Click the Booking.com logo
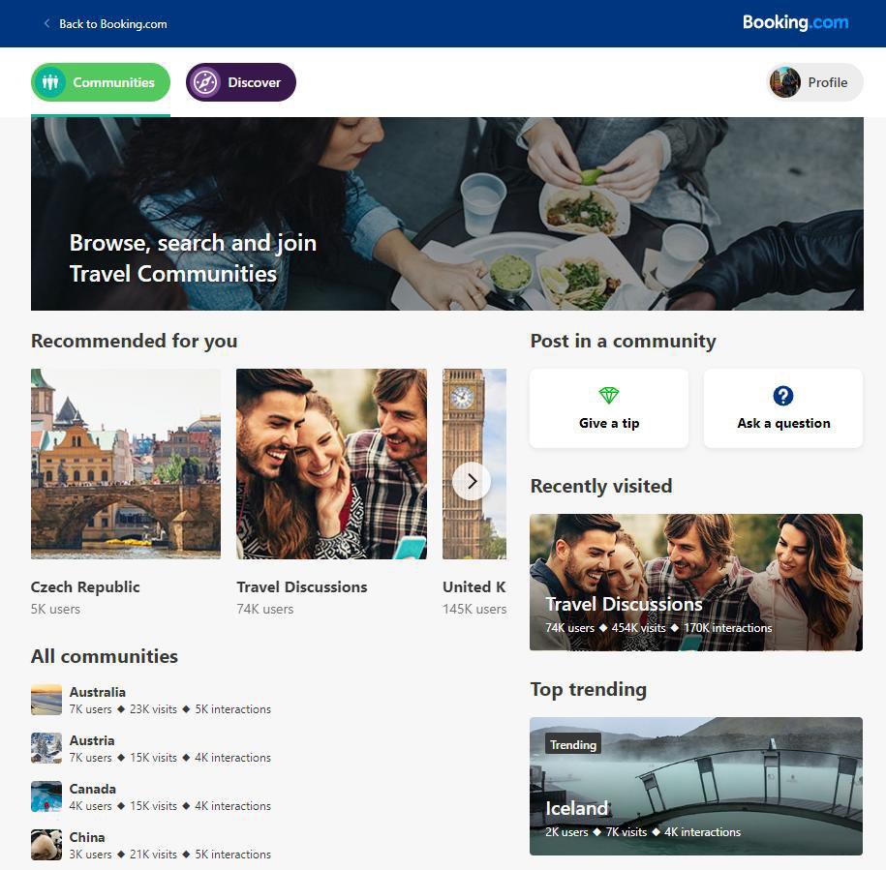This screenshot has height=870, width=886. [795, 22]
